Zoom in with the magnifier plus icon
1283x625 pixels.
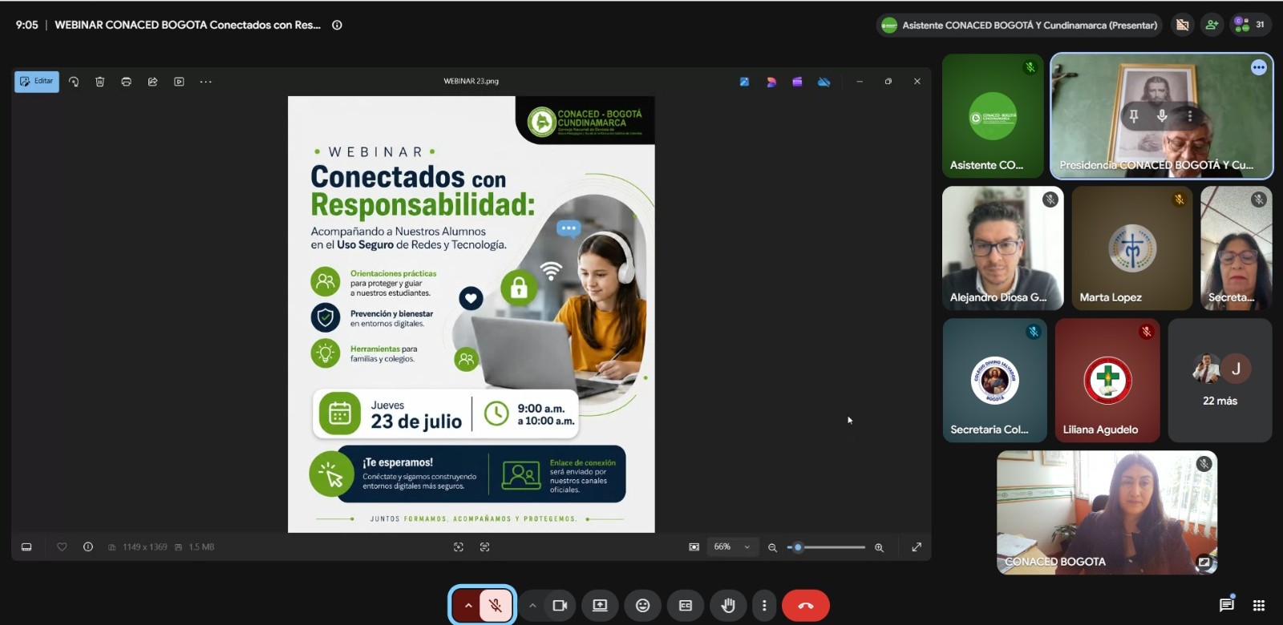tap(879, 547)
